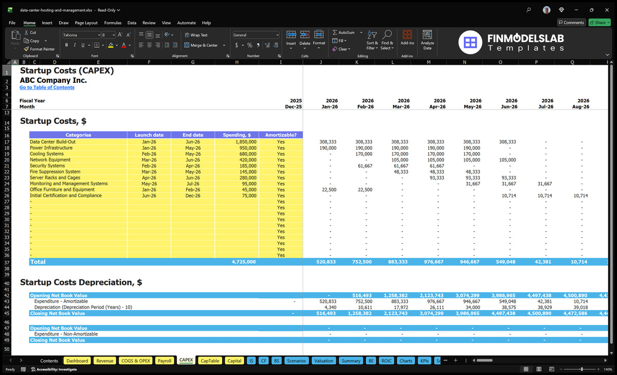Switch to Page Break Preview view
Screen dimensions: 617x375
point(551,369)
